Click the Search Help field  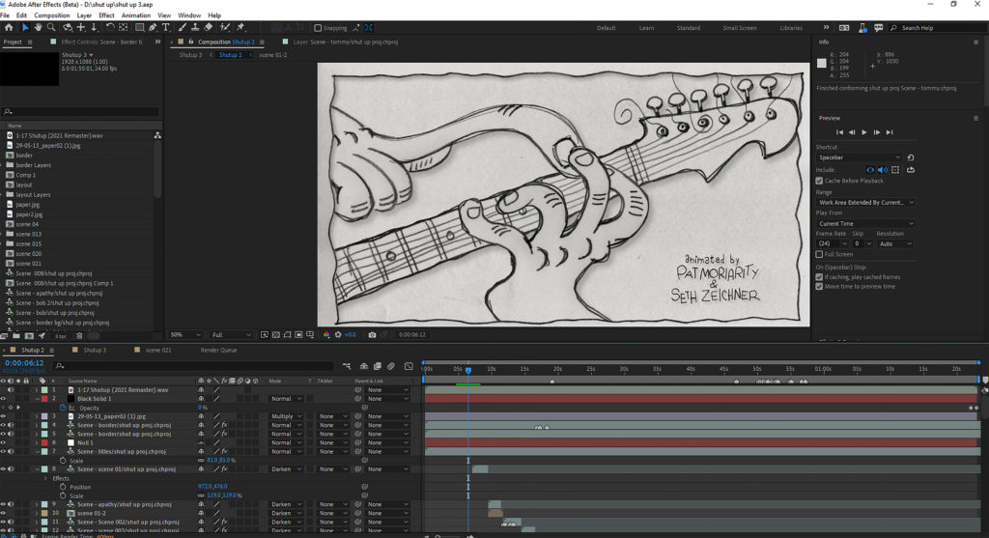937,28
